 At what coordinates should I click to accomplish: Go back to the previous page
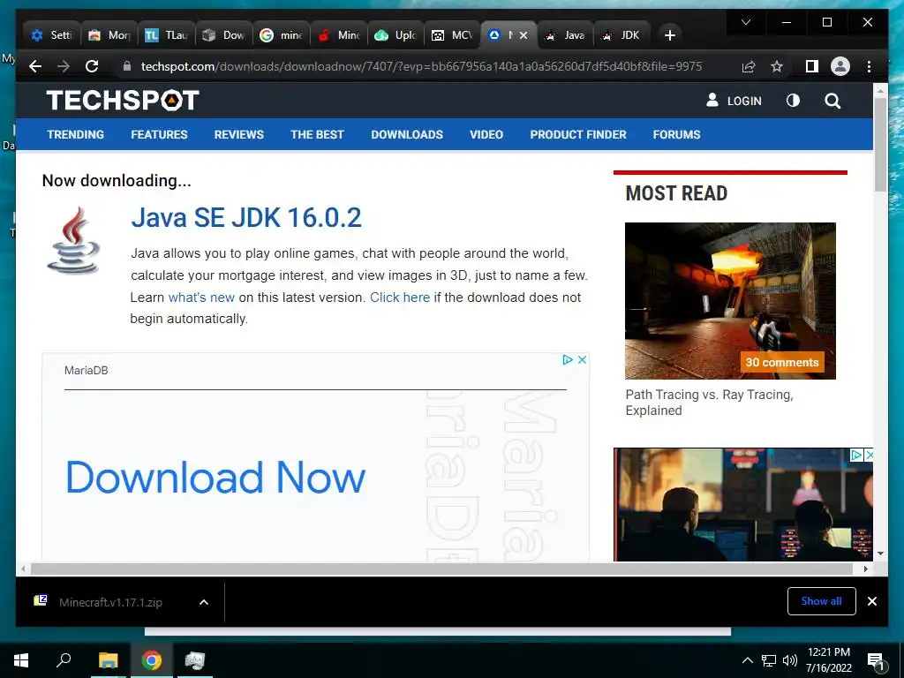pos(35,66)
